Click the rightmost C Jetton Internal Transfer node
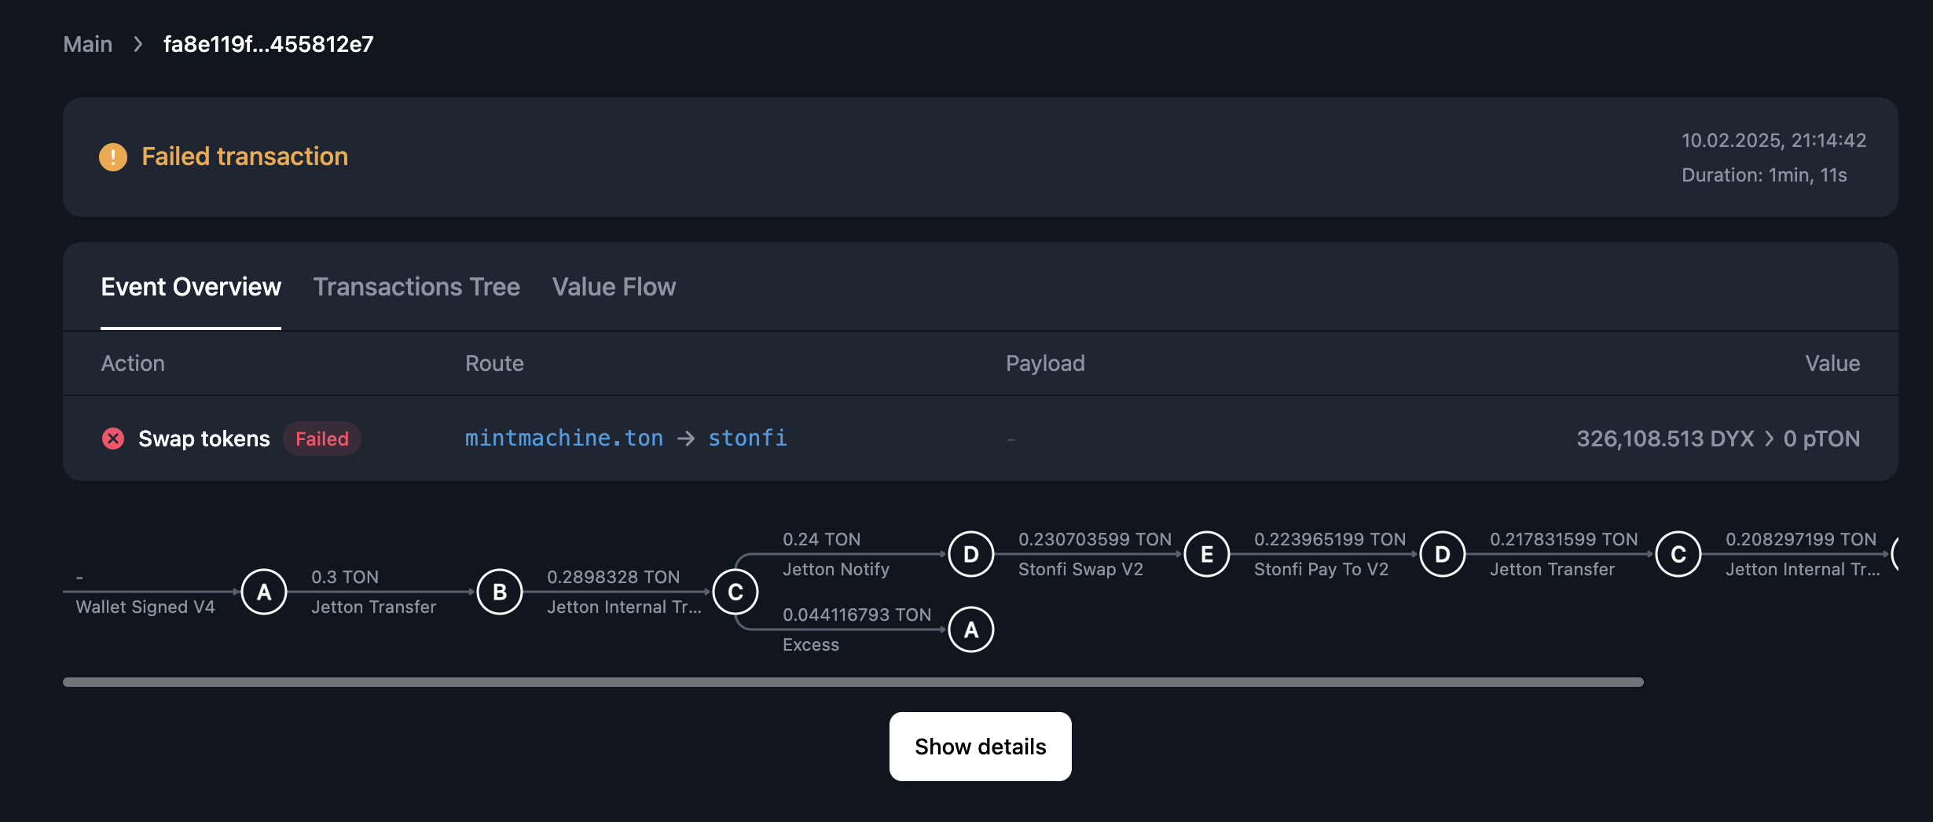Viewport: 1933px width, 822px height. (x=1678, y=553)
